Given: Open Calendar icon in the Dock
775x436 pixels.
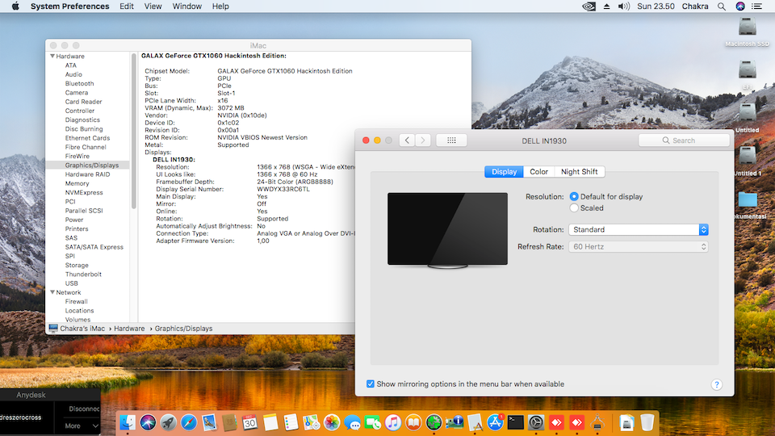Looking at the screenshot, I should 250,422.
